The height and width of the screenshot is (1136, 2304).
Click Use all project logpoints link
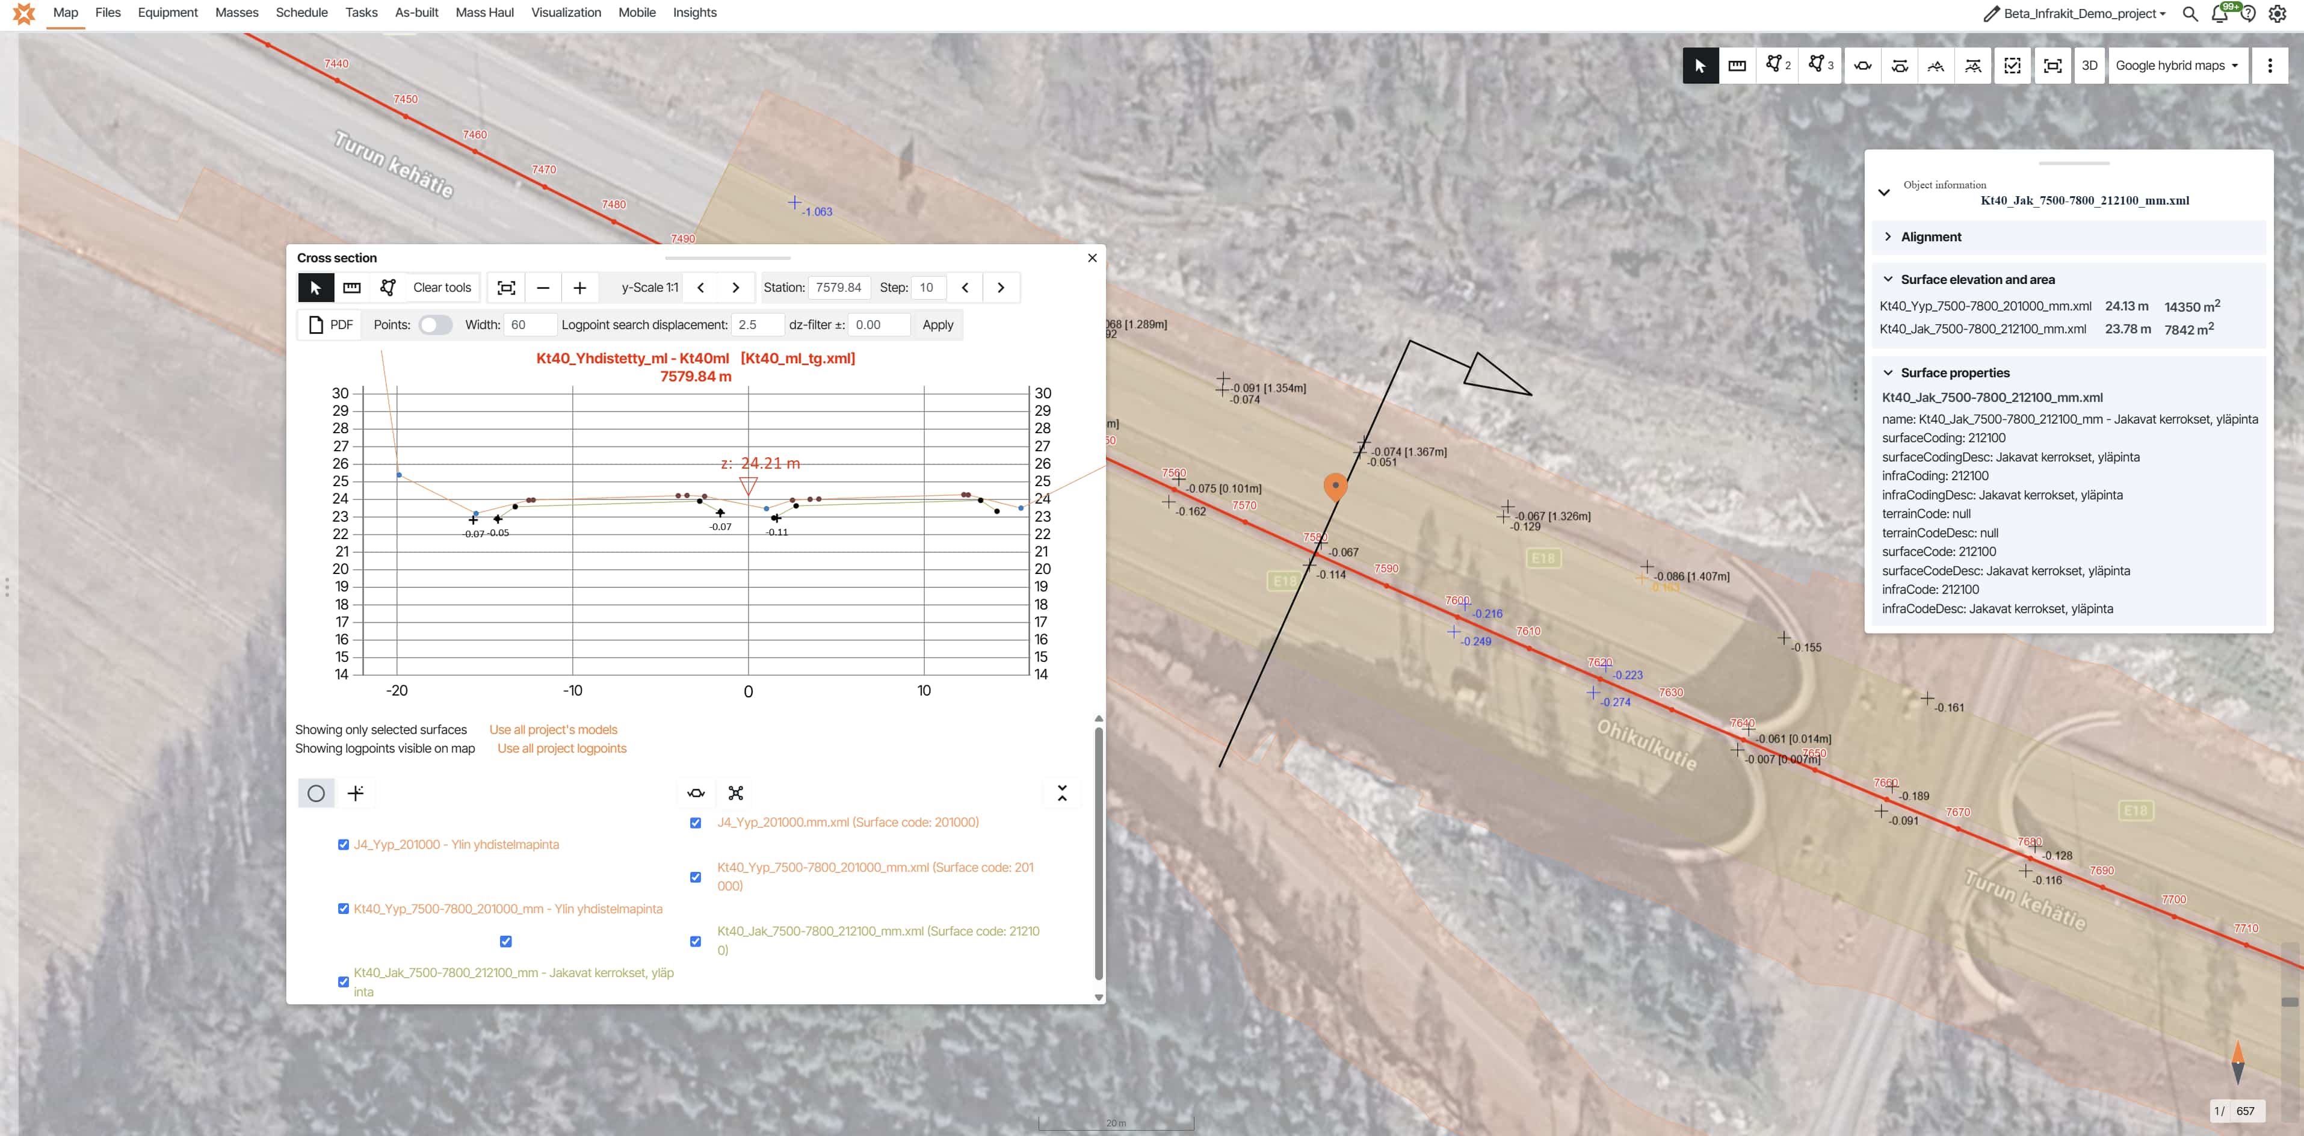(x=561, y=749)
